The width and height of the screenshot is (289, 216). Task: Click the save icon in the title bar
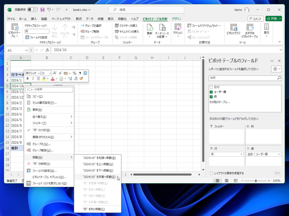(42, 10)
